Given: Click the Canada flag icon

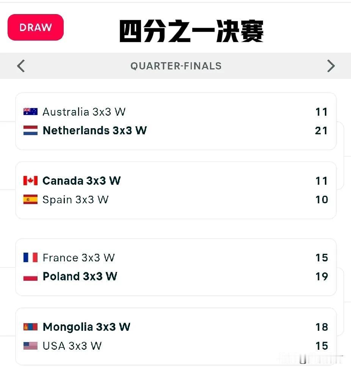Looking at the screenshot, I should (30, 181).
